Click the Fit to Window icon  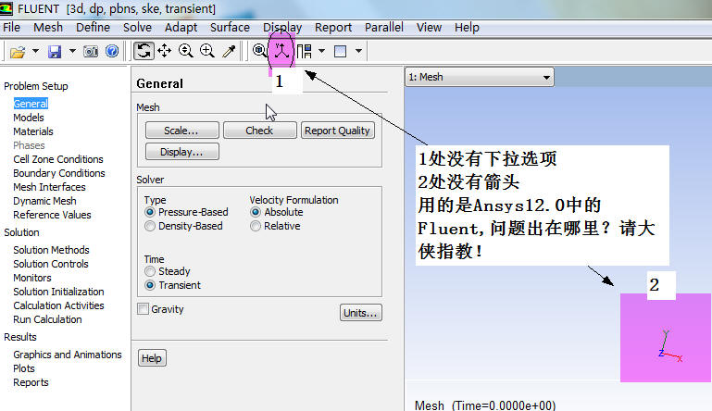[x=260, y=50]
